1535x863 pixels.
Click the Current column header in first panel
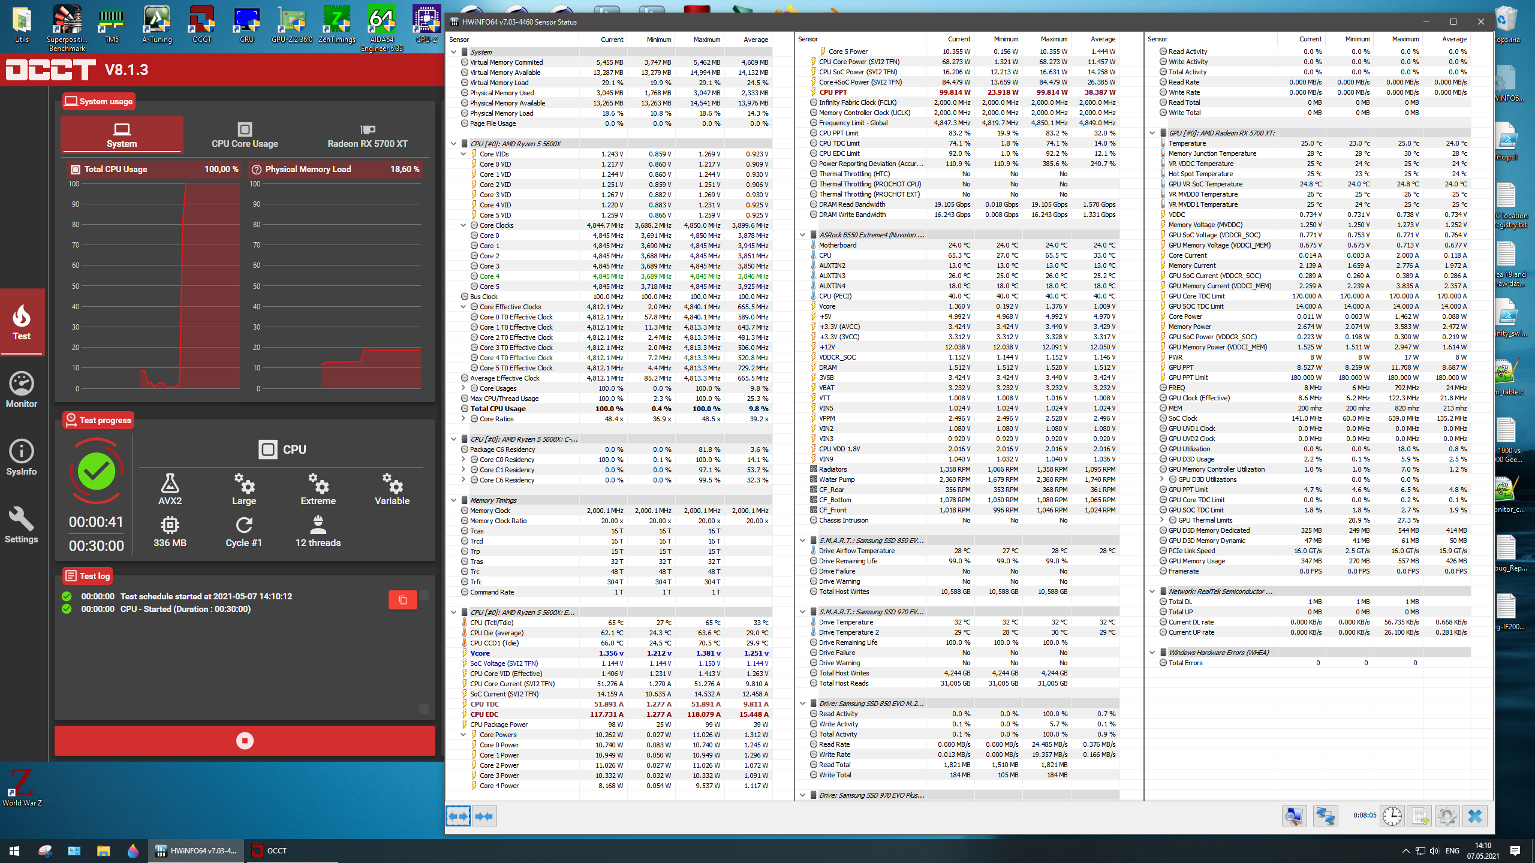coord(612,40)
